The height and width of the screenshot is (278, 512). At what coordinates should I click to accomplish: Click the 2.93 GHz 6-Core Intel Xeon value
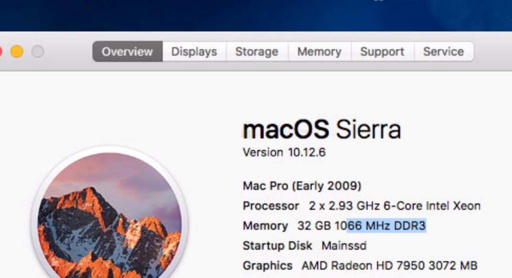[394, 206]
